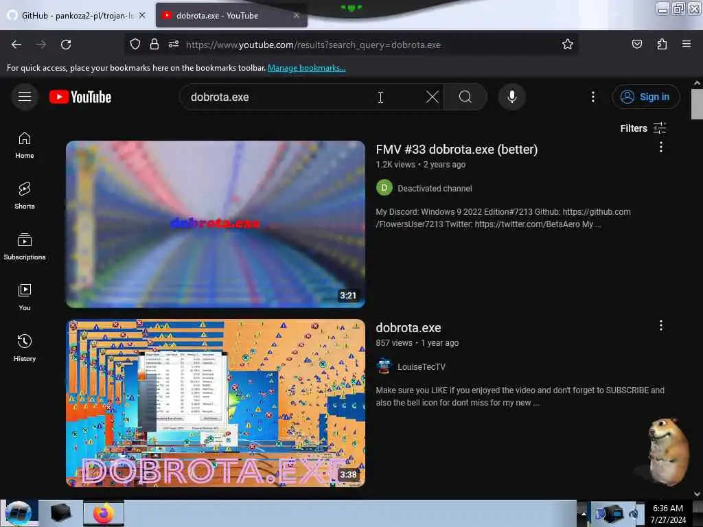Open search Filters
703x527 pixels.
[643, 128]
